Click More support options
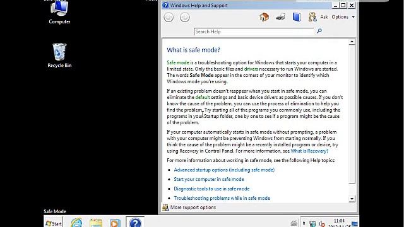Image resolution: width=404 pixels, height=227 pixels. click(193, 207)
